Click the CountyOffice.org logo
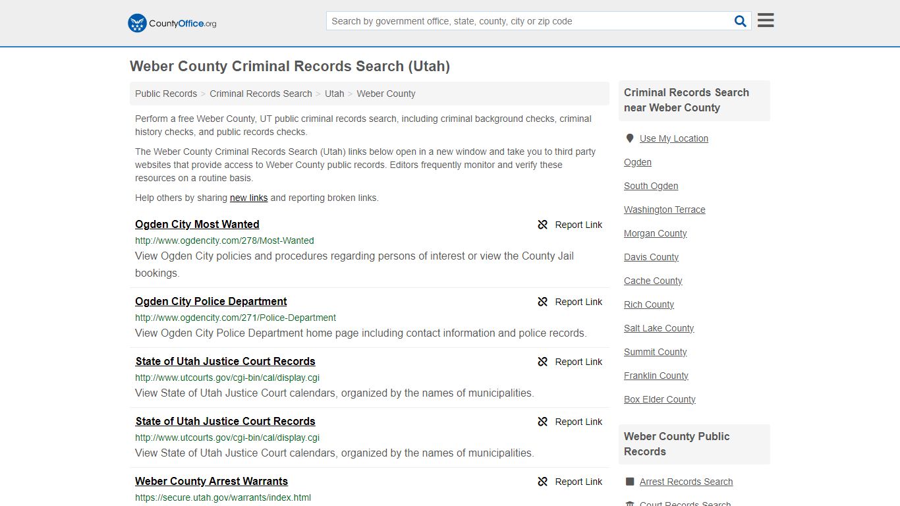The image size is (900, 506). pos(172,23)
